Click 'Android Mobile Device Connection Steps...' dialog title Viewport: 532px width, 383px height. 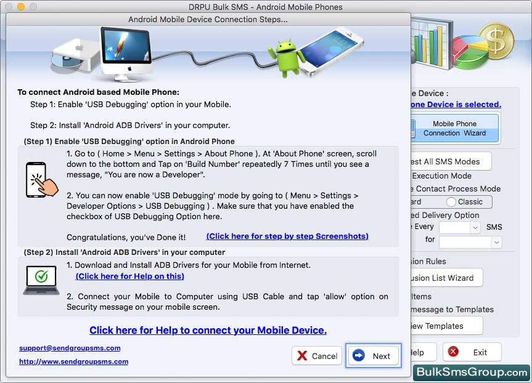208,19
